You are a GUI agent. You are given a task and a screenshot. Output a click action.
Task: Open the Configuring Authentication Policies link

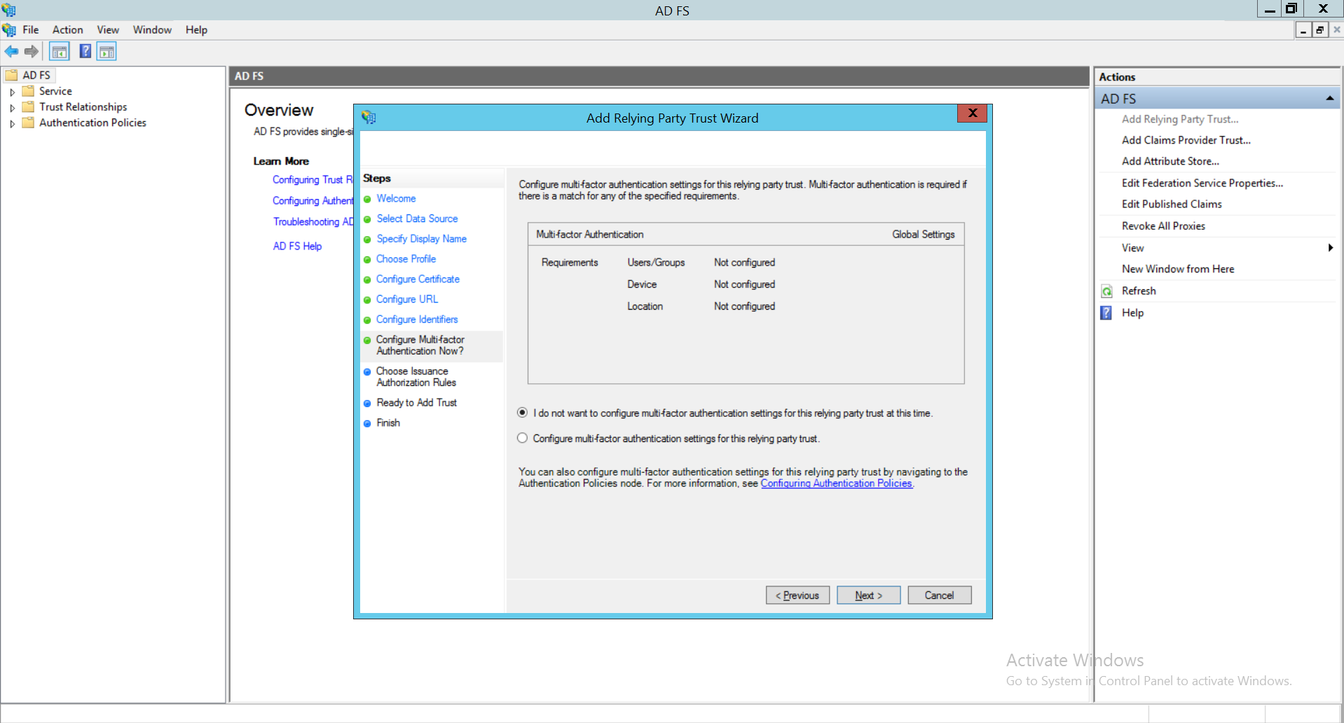[x=836, y=483]
